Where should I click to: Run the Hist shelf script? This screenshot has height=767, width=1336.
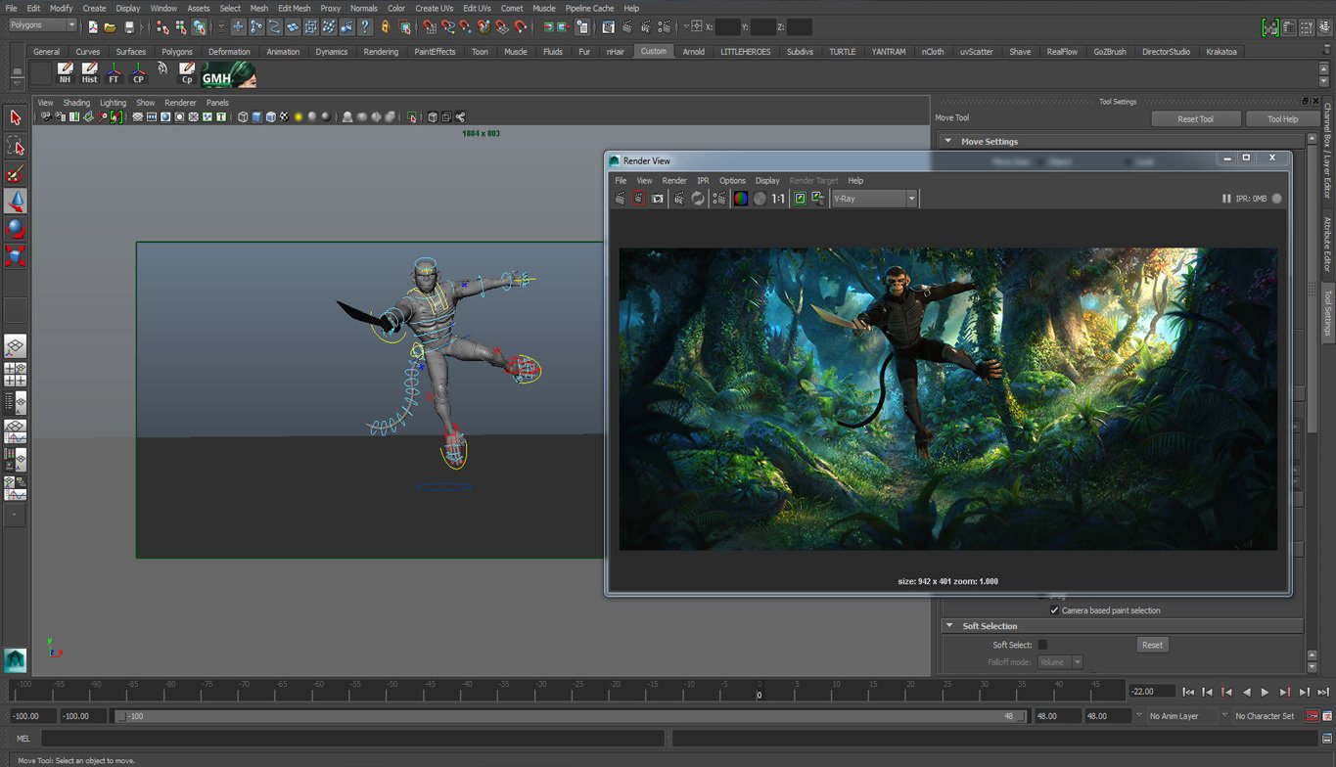[89, 73]
